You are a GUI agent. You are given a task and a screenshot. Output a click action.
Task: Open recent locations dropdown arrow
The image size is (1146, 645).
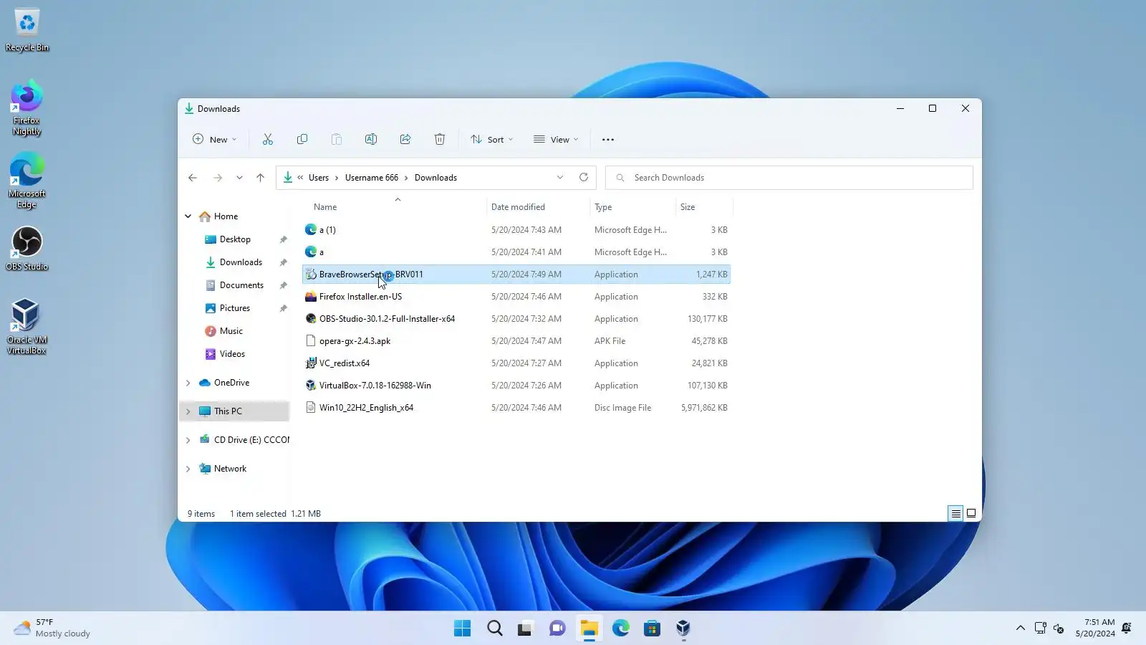(x=239, y=178)
